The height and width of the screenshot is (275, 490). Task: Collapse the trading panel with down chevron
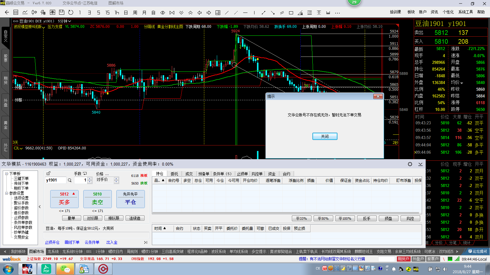(x=420, y=164)
